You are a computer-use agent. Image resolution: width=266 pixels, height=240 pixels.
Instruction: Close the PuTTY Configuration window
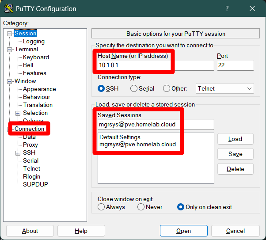click(252, 8)
